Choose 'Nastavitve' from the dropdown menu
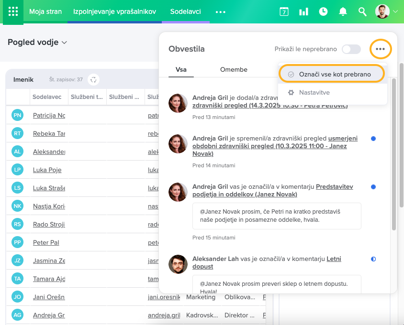The image size is (404, 325). [x=314, y=92]
